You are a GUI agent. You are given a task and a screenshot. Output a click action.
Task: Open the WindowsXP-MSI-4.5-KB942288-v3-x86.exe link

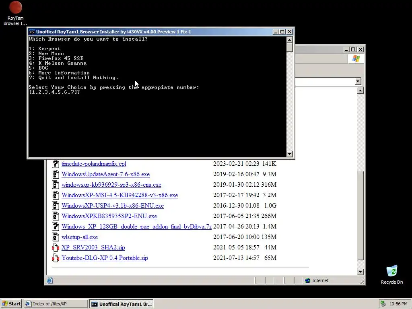point(119,195)
